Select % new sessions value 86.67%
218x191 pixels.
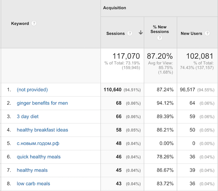[165, 170]
